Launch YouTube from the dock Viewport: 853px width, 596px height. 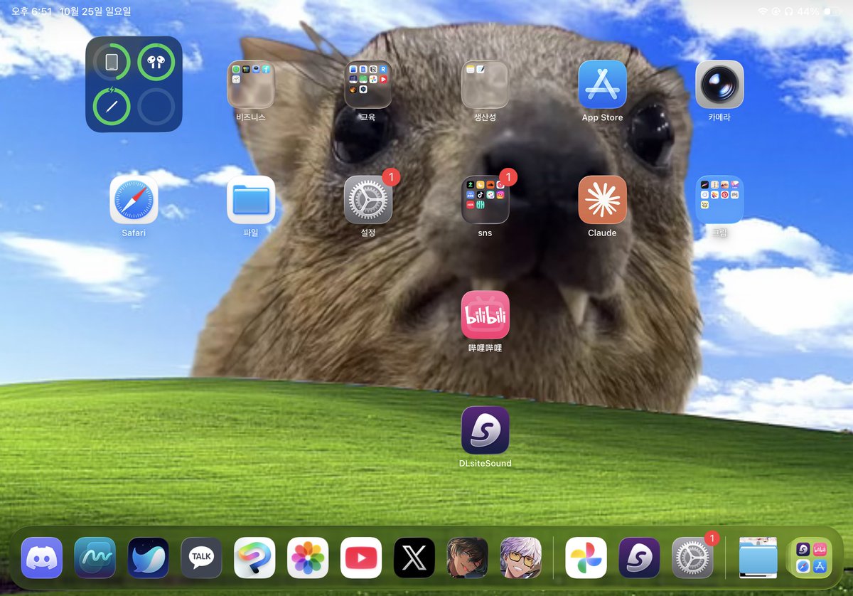click(x=361, y=558)
